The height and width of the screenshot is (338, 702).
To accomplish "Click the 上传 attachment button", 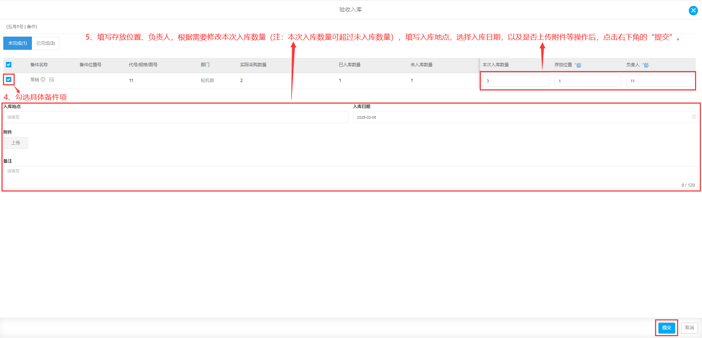I will coord(16,143).
